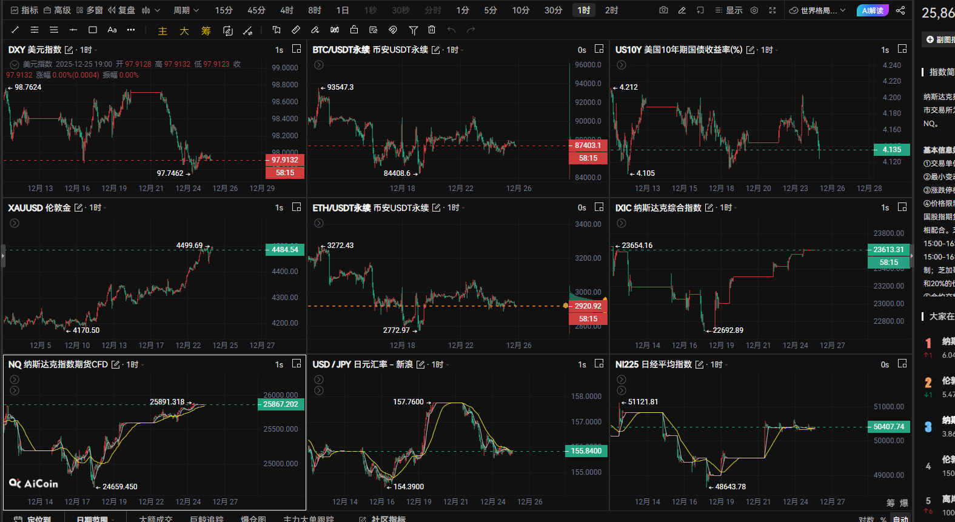This screenshot has height=522, width=955.
Task: Toggle the 筹 chip distribution indicator
Action: pyautogui.click(x=206, y=31)
